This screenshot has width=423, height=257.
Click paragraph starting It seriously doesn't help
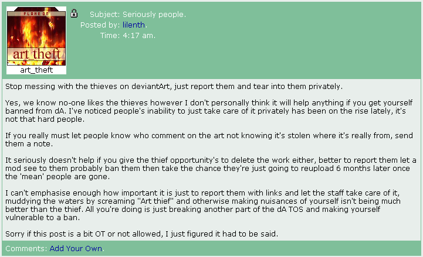click(x=211, y=168)
